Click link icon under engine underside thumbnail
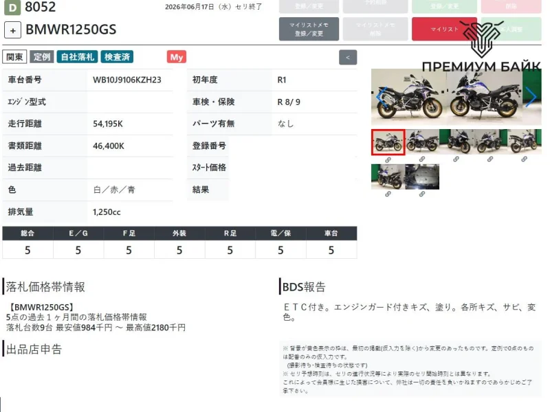 coord(422,194)
